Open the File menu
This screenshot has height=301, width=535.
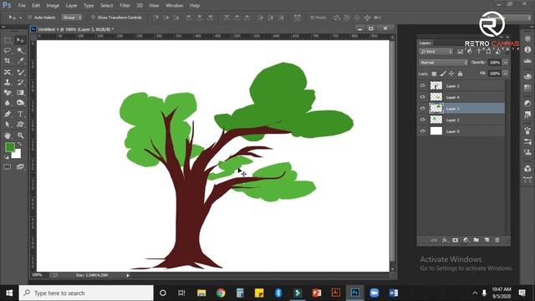point(22,6)
